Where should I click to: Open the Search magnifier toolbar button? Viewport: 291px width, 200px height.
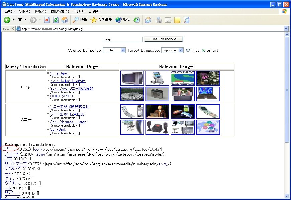point(80,20)
